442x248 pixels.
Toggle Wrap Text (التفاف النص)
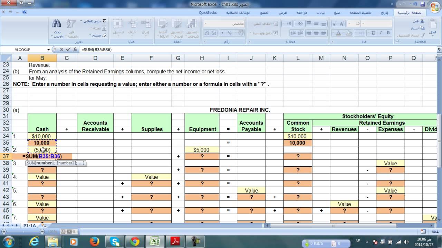point(266,24)
